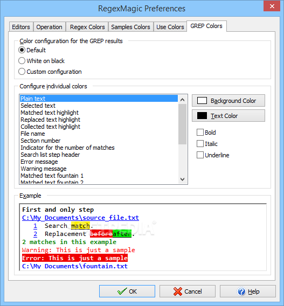Click the Warning: This is just a sample line
Screen dimensions: 284x306
[x=79, y=250]
